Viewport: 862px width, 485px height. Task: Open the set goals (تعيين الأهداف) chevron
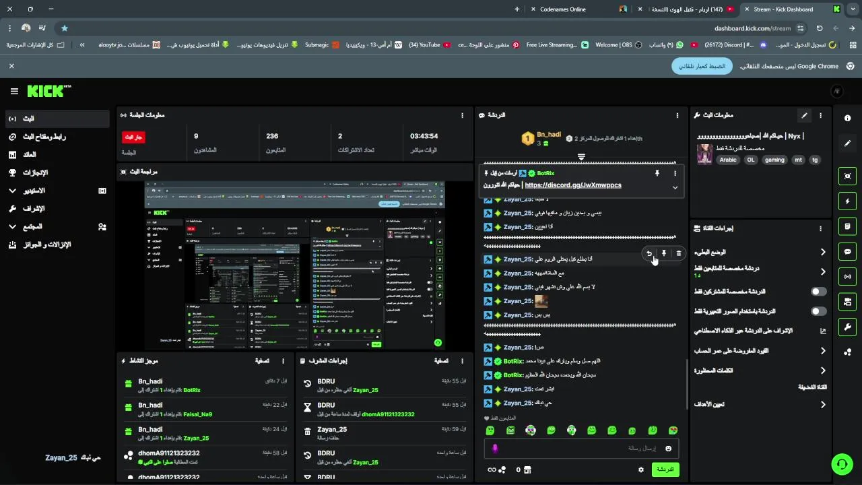click(x=822, y=405)
